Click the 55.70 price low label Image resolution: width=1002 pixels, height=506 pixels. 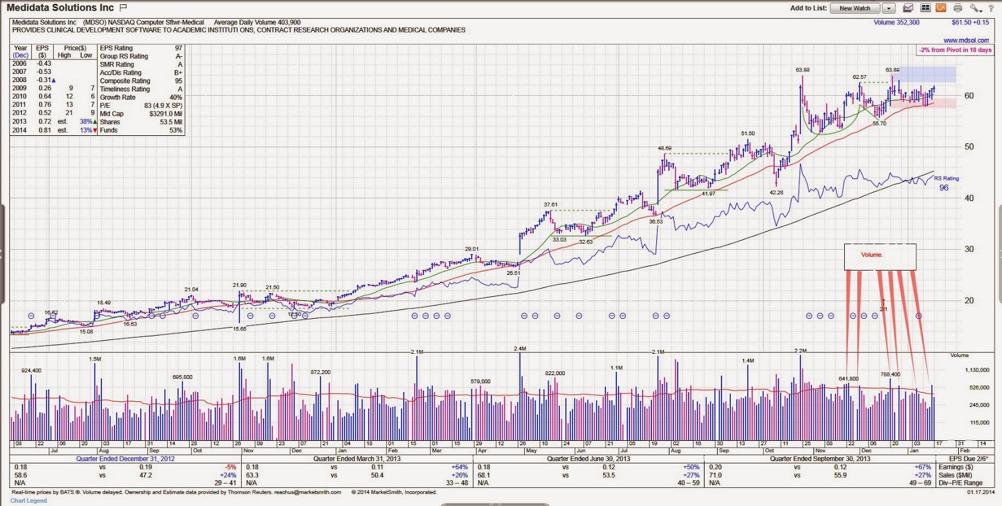click(x=879, y=123)
